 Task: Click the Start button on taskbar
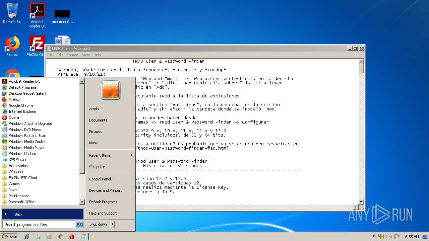(9, 237)
